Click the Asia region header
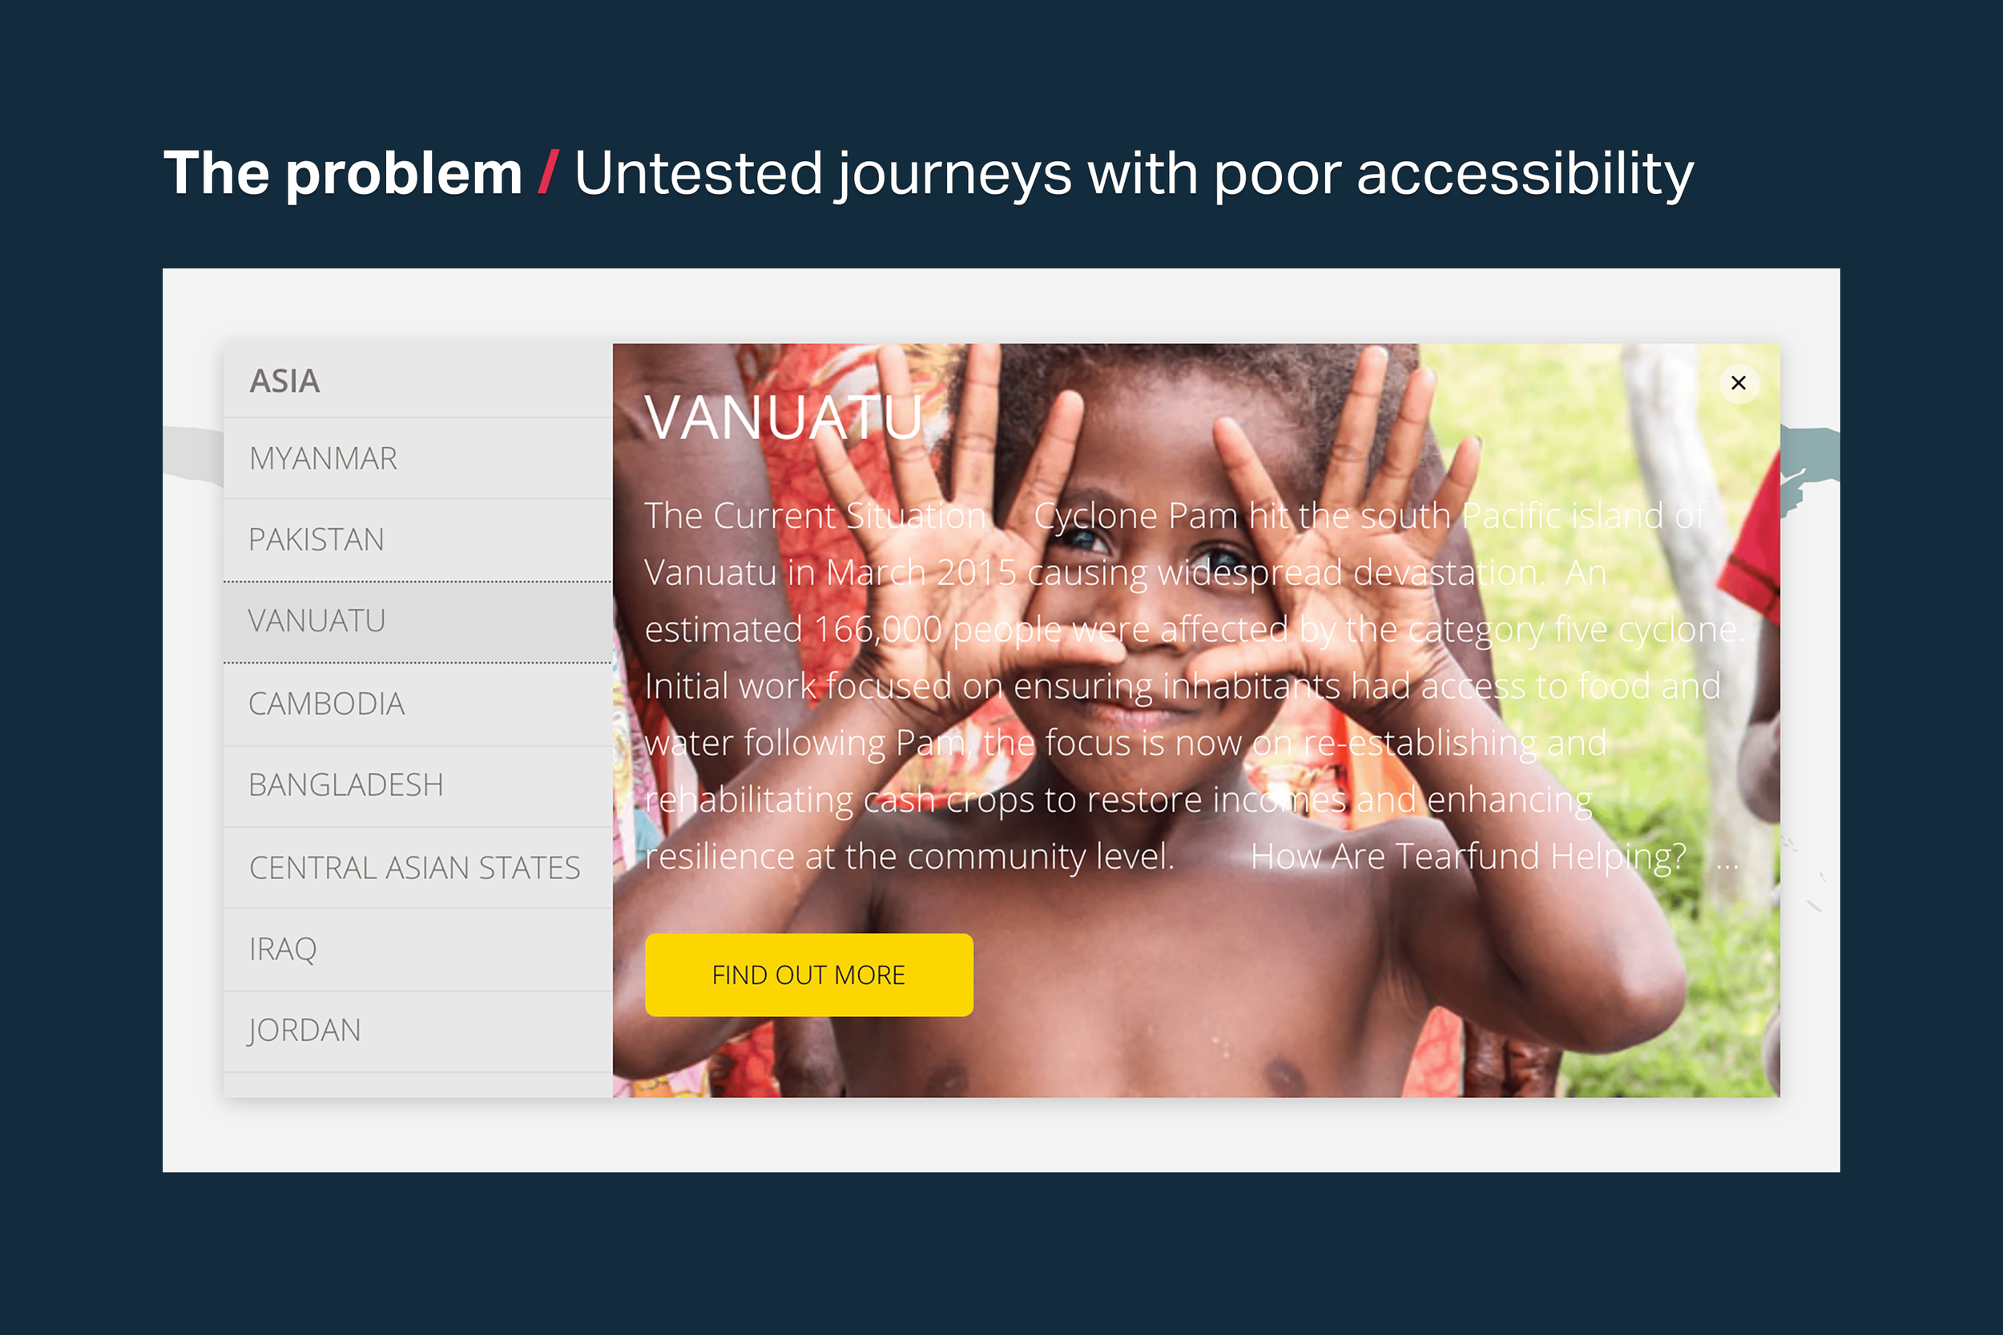 [x=418, y=381]
